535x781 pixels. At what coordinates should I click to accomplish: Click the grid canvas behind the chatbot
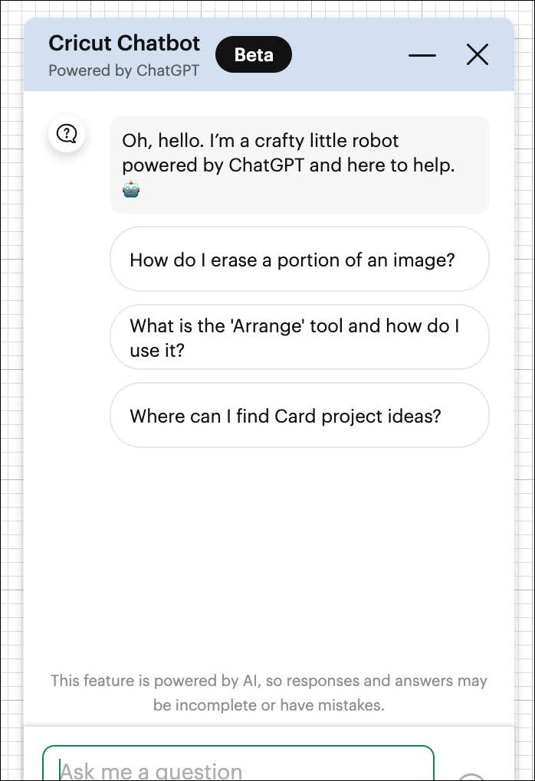click(11, 383)
